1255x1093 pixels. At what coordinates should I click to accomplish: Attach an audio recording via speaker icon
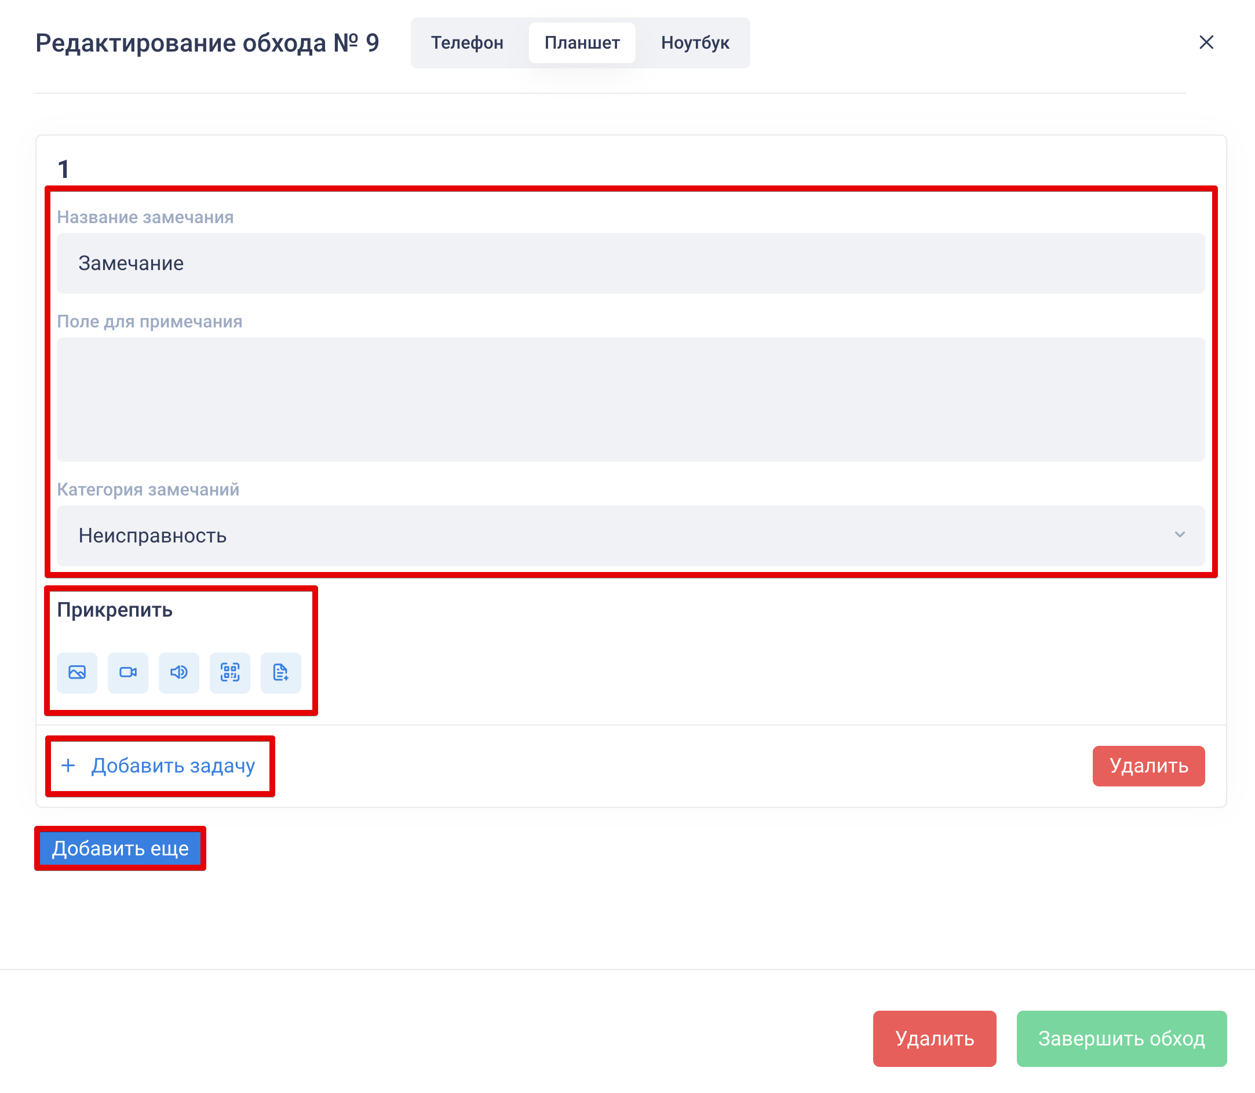coord(178,672)
